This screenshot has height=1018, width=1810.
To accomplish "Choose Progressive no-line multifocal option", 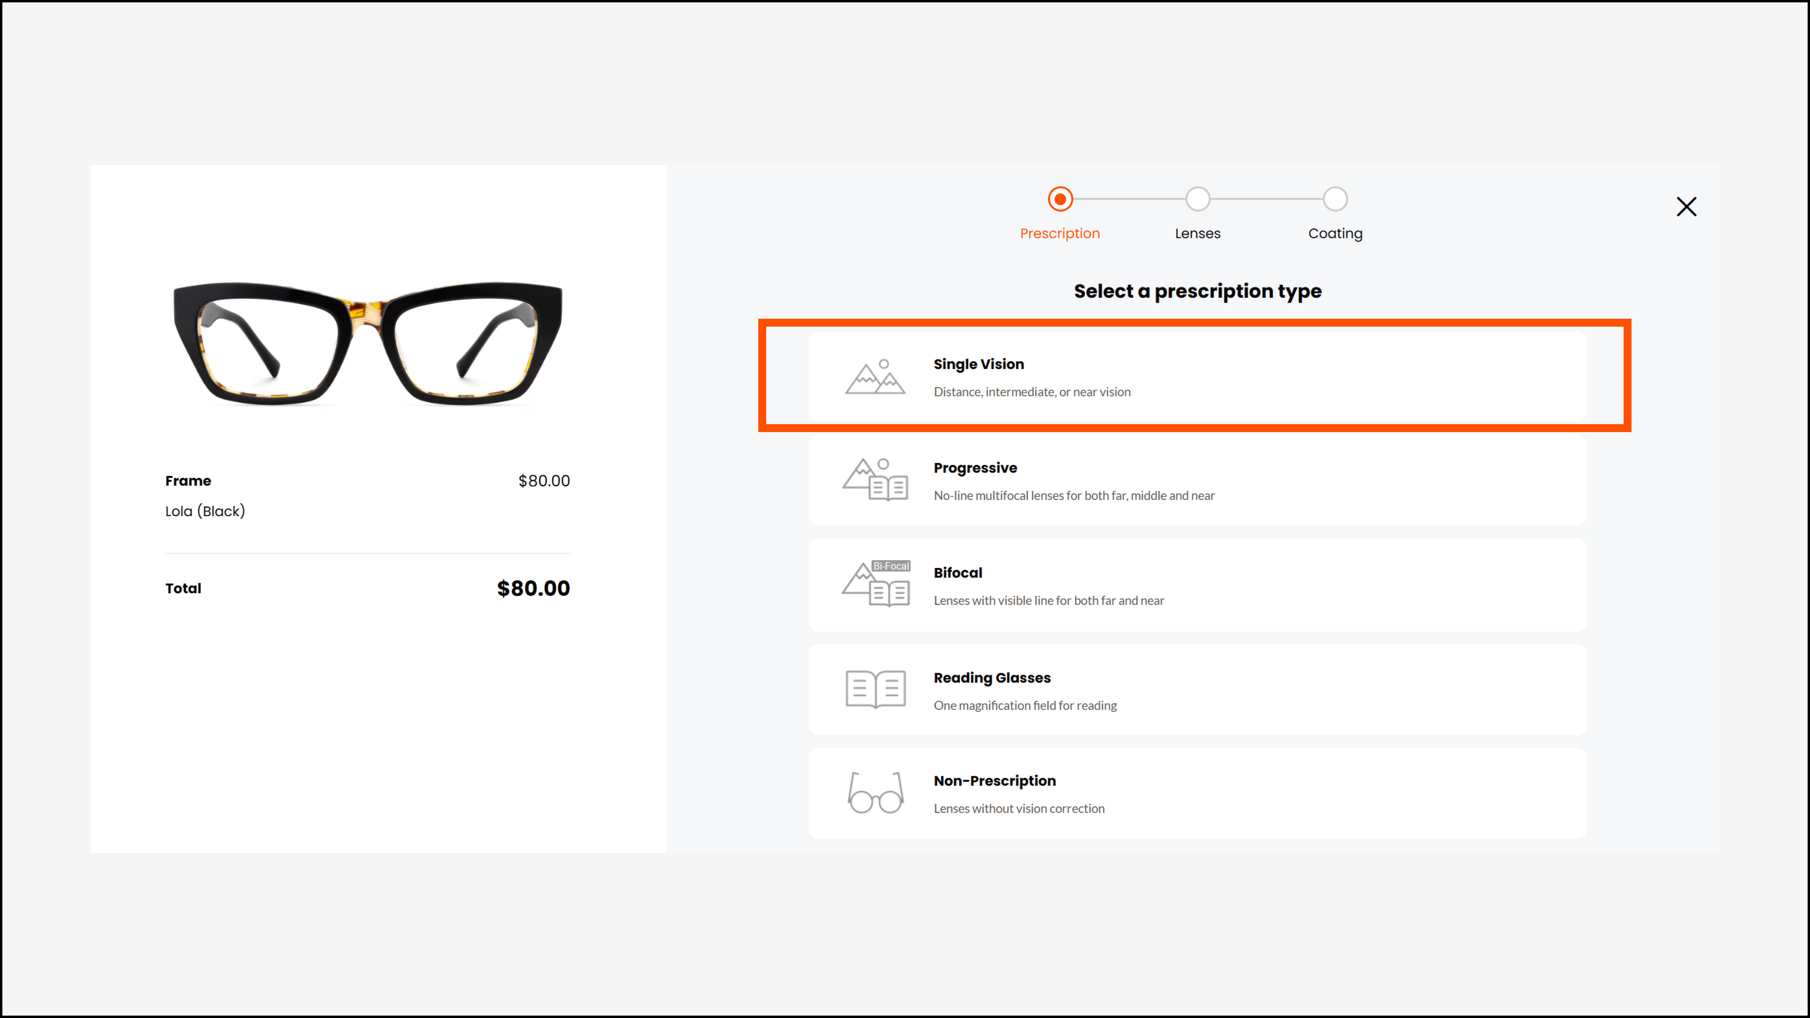I will [x=1073, y=495].
